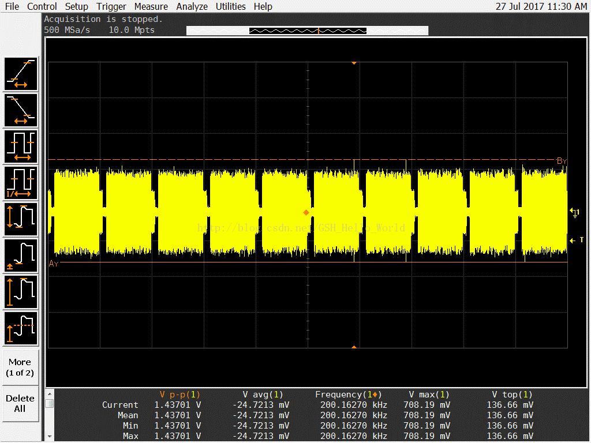
Task: Click the Delete All button
Action: click(x=20, y=403)
